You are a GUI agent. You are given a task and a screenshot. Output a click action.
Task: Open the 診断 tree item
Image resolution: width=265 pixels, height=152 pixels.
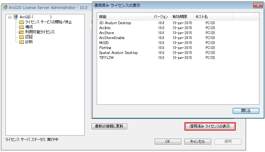pos(29,42)
